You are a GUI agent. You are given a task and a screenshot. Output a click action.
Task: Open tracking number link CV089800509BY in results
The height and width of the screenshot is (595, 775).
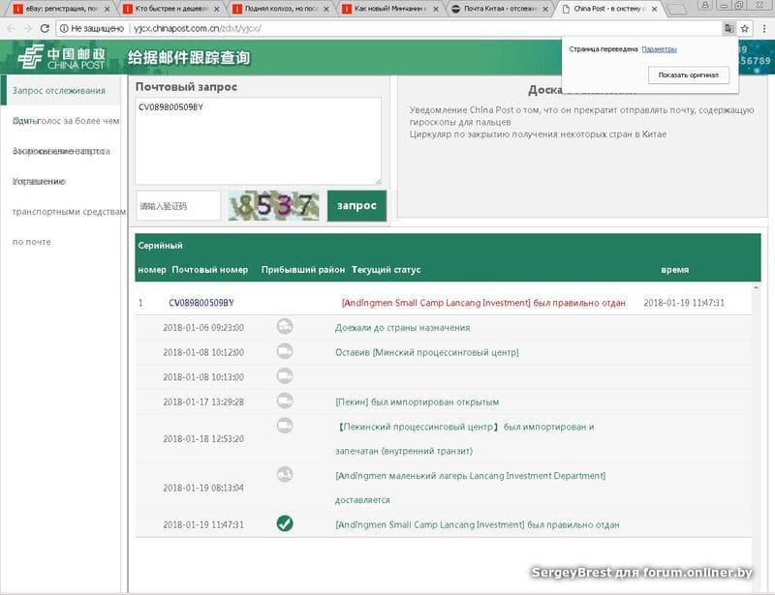click(201, 303)
